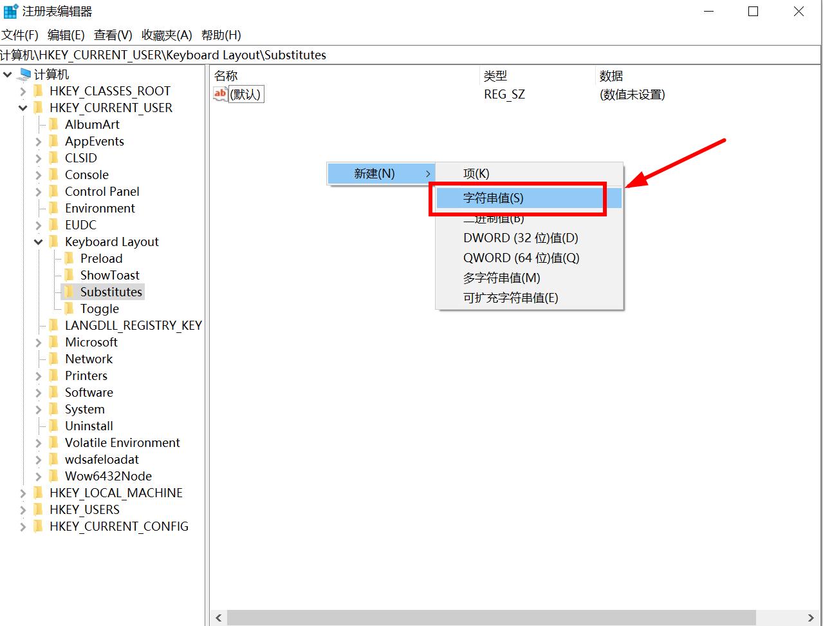This screenshot has height=626, width=823.
Task: Click the Toggle folder icon
Action: pos(69,308)
